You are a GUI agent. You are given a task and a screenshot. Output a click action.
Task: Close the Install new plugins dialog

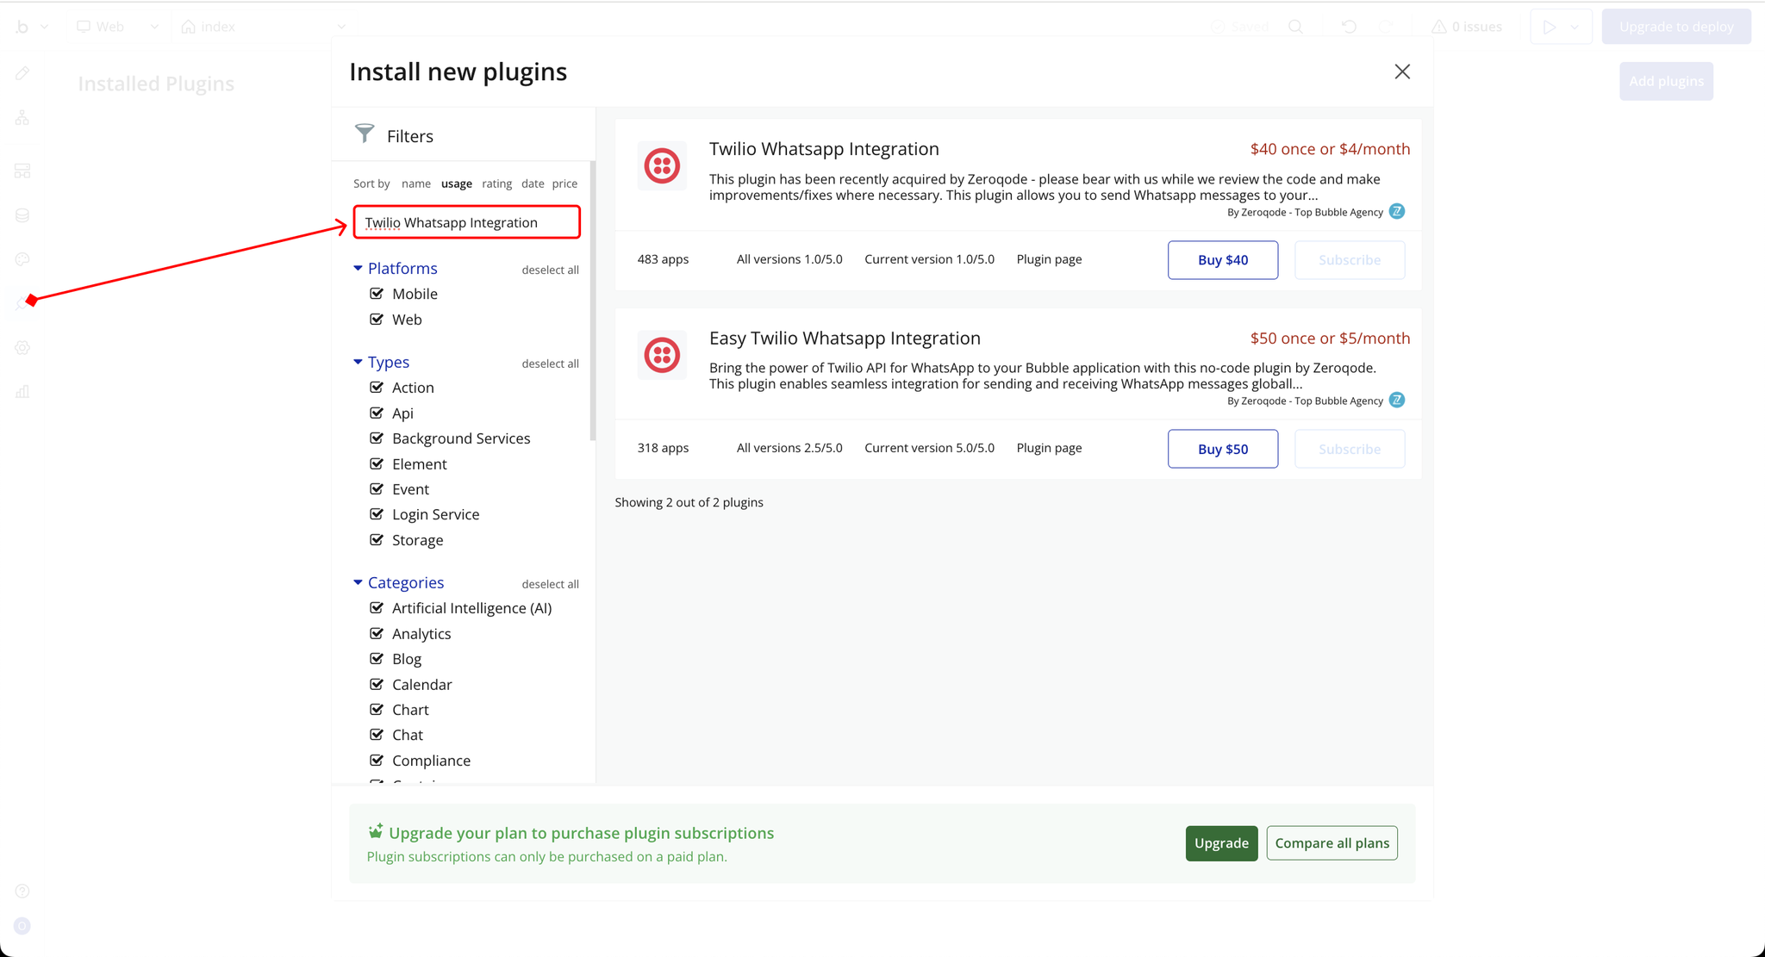1402,71
